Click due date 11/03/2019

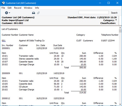(59, 48)
